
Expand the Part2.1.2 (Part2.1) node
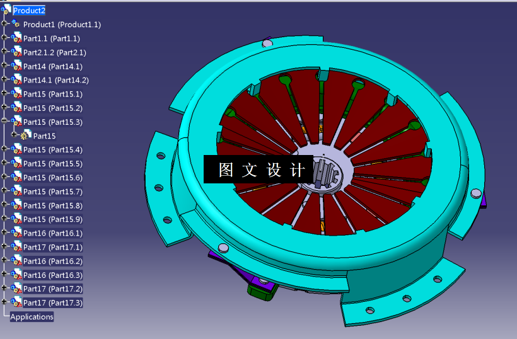[4, 51]
